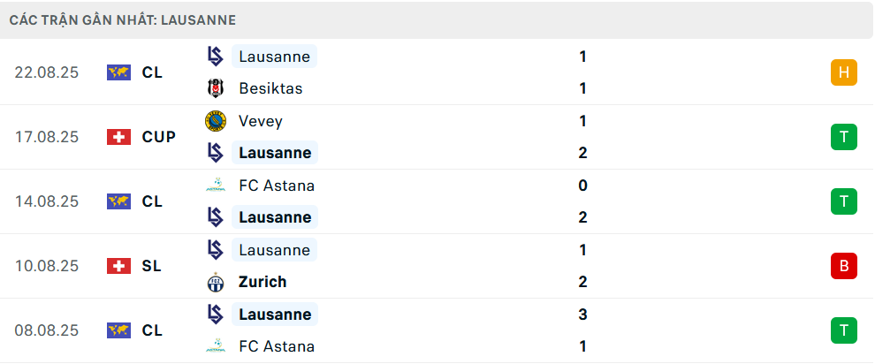Screen dimensions: 875x364
Task: Open the Vevey team link
Action: click(x=261, y=121)
